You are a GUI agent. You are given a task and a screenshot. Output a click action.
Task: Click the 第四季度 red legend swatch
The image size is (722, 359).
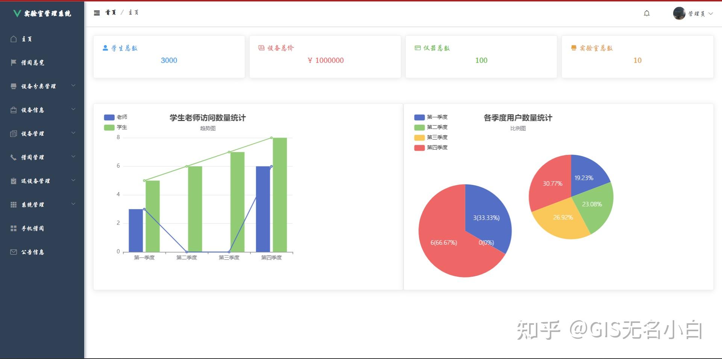(419, 147)
